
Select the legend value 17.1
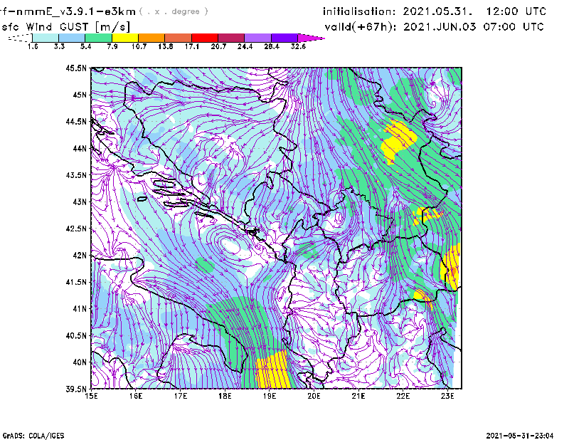(192, 46)
